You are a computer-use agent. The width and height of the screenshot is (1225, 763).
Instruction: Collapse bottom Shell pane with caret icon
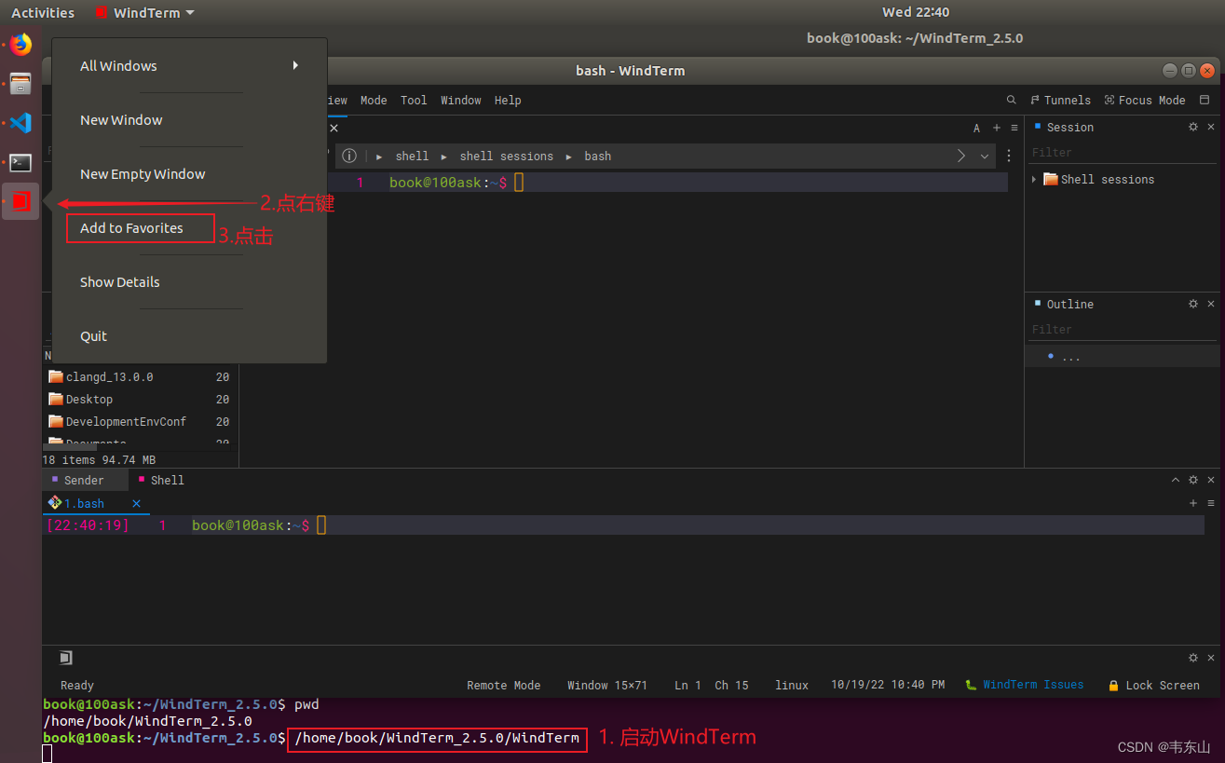point(1176,480)
